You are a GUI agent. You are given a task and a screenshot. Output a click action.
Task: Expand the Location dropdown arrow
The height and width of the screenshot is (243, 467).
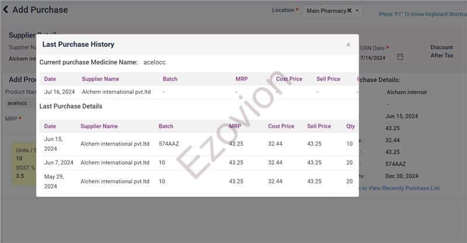pyautogui.click(x=357, y=11)
